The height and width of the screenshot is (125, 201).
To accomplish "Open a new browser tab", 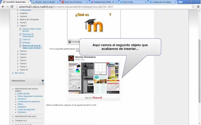I will click(180, 2).
